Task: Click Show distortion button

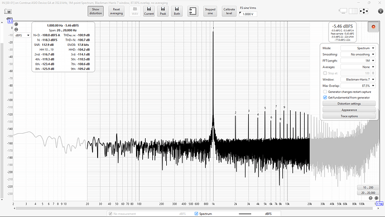Action: pyautogui.click(x=95, y=11)
